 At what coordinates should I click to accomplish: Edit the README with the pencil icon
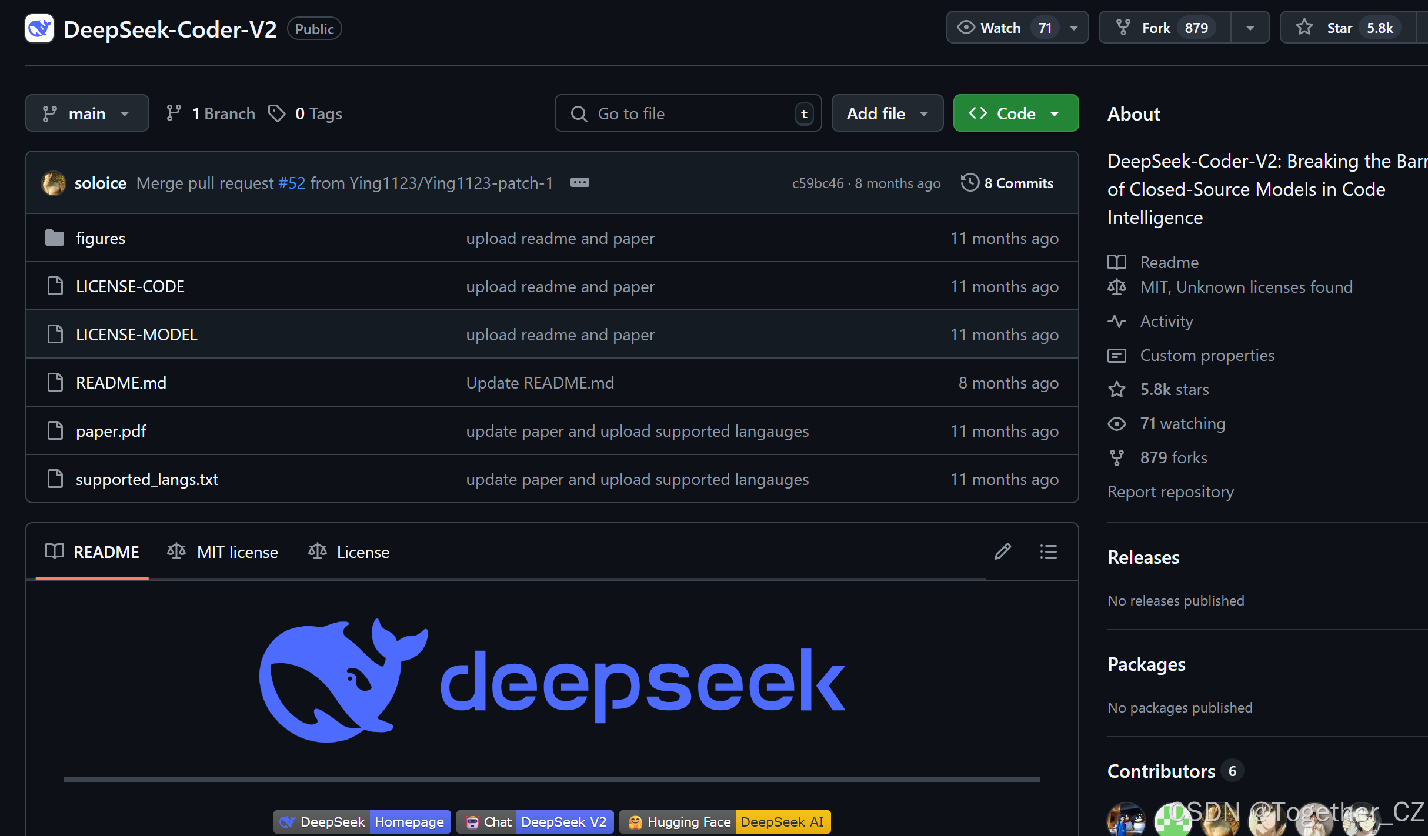1003,551
